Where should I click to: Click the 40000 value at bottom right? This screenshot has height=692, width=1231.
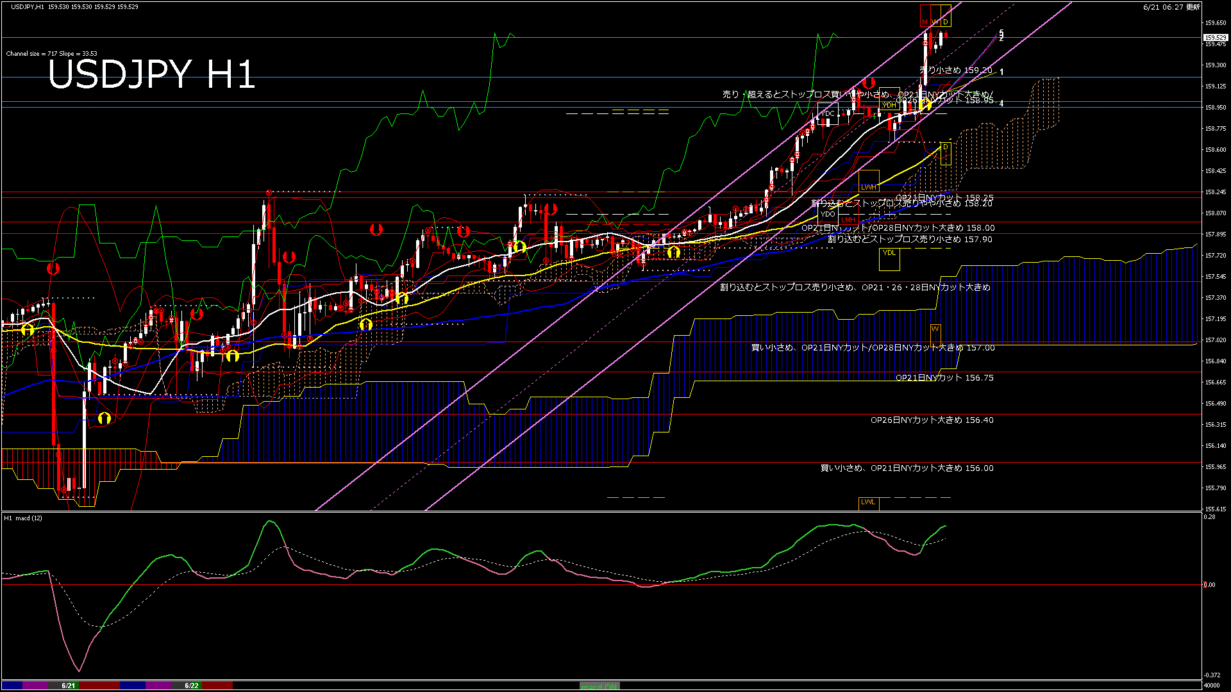[1212, 685]
